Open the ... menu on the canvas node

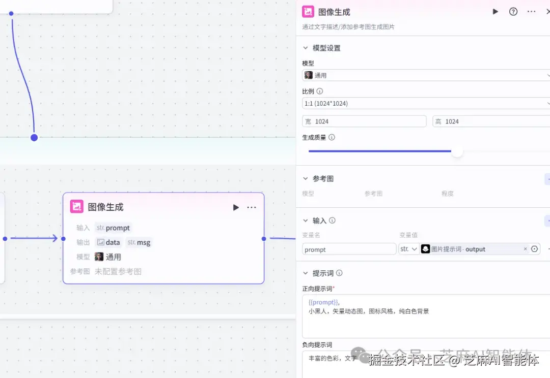(251, 207)
